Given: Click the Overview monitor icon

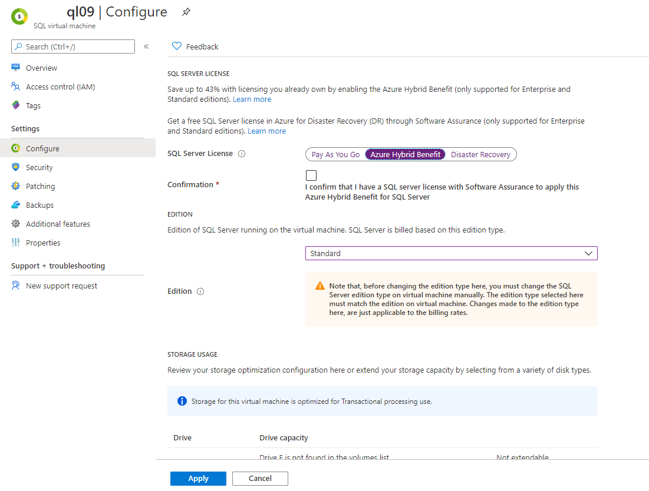Looking at the screenshot, I should (16, 67).
